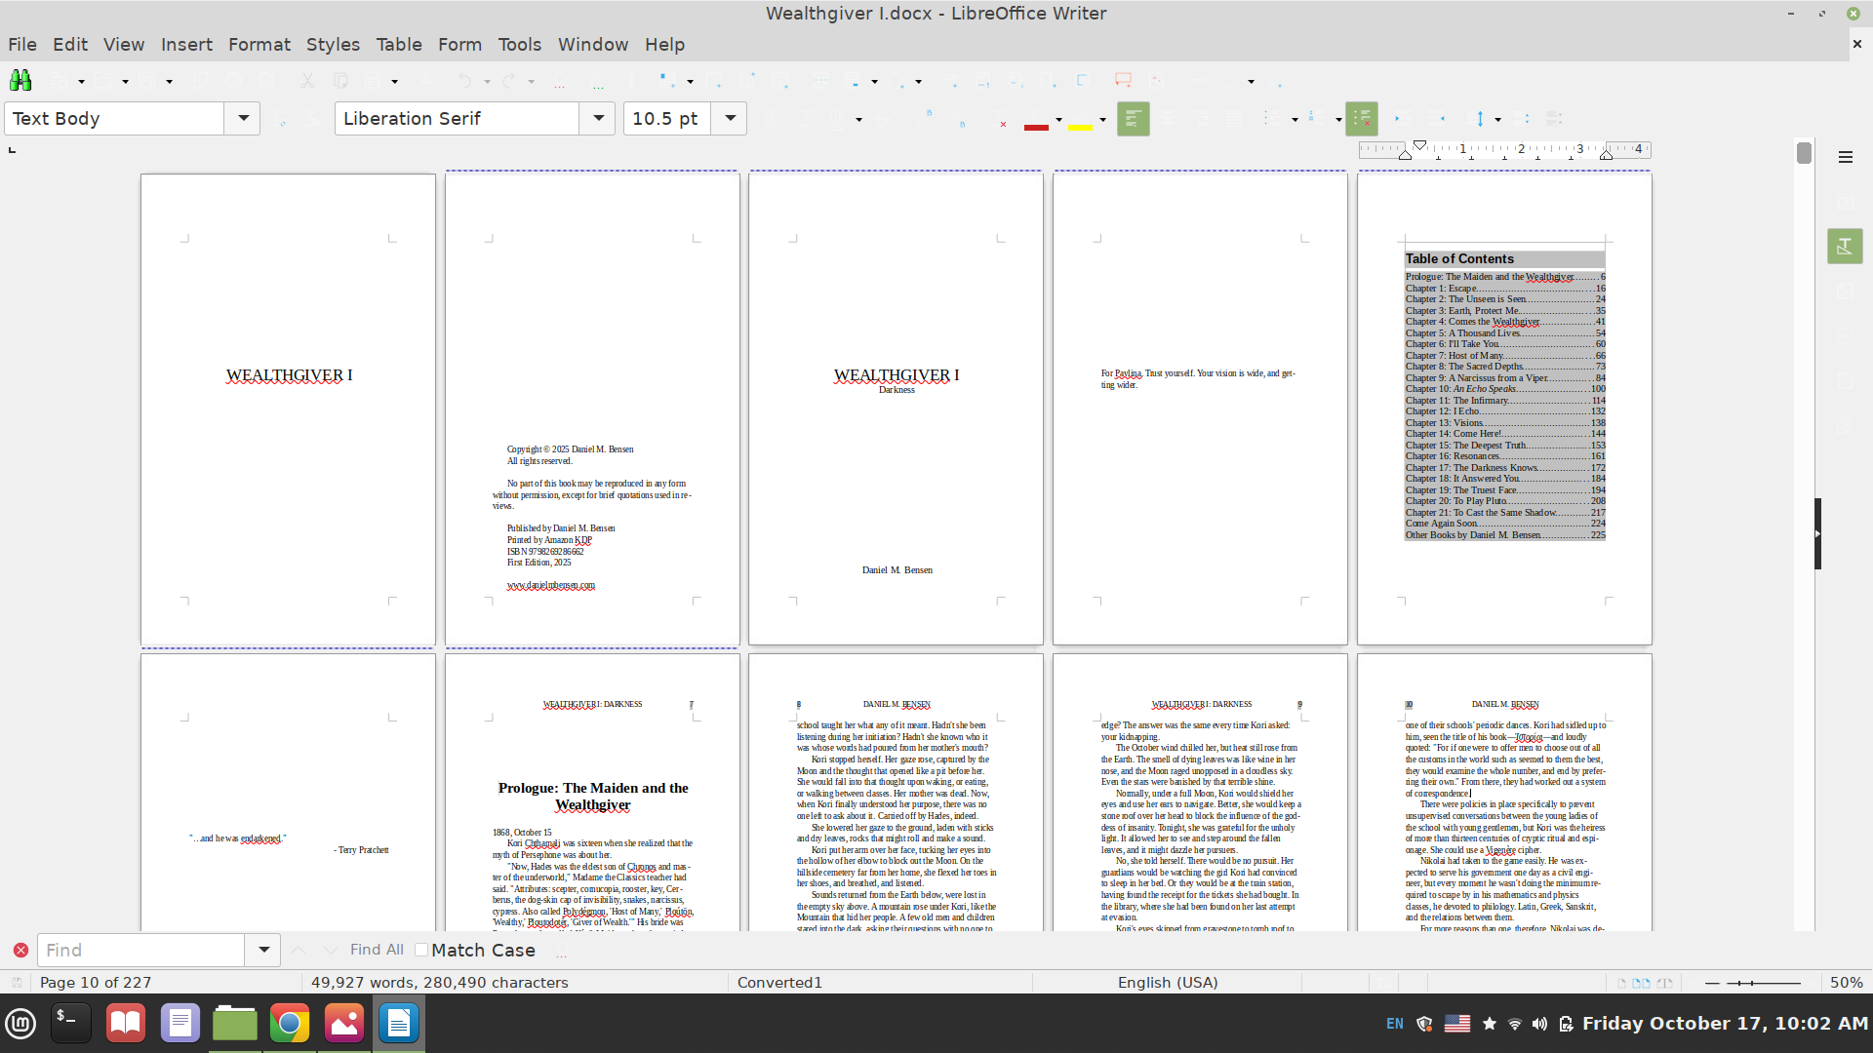Click the Find All button
Viewport: 1873px width, 1053px height.
pyautogui.click(x=377, y=950)
